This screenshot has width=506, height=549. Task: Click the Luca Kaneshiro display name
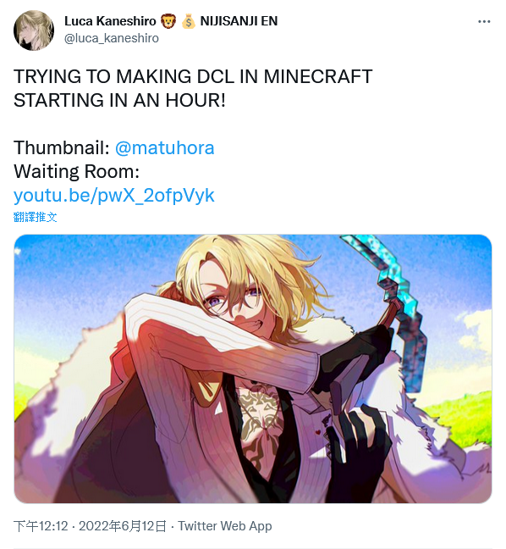pos(110,21)
